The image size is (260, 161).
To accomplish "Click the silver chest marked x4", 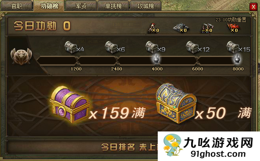I will point(70,47).
